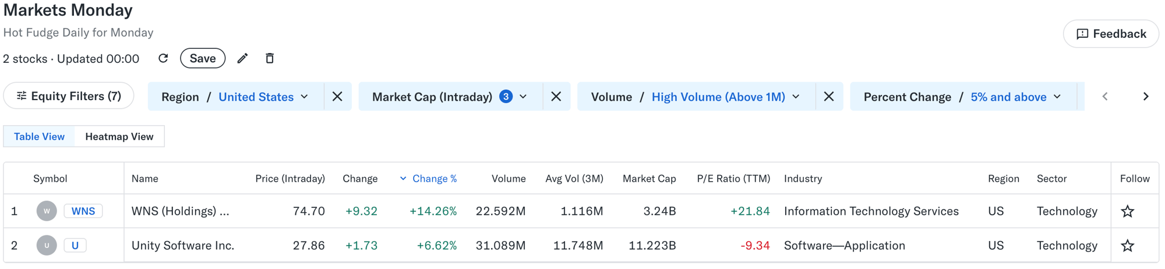1165x269 pixels.
Task: Switch to Table View tab
Action: [x=39, y=136]
